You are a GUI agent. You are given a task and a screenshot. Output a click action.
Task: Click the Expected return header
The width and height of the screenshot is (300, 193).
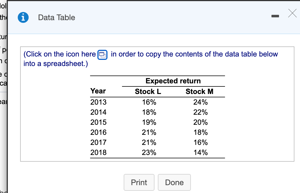tap(173, 81)
